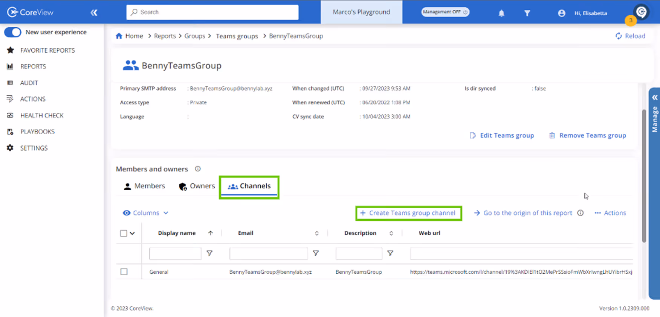Open the user profile icon

pyautogui.click(x=561, y=13)
